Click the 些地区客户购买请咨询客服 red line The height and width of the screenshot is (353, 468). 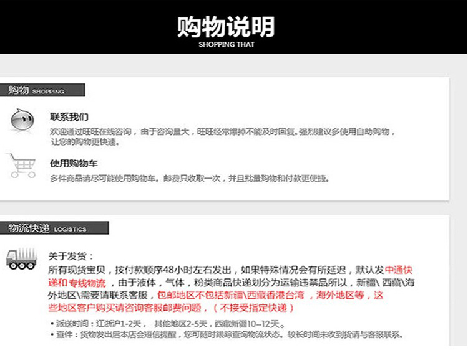coord(171,308)
